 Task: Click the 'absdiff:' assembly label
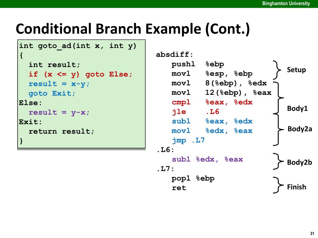(x=175, y=55)
